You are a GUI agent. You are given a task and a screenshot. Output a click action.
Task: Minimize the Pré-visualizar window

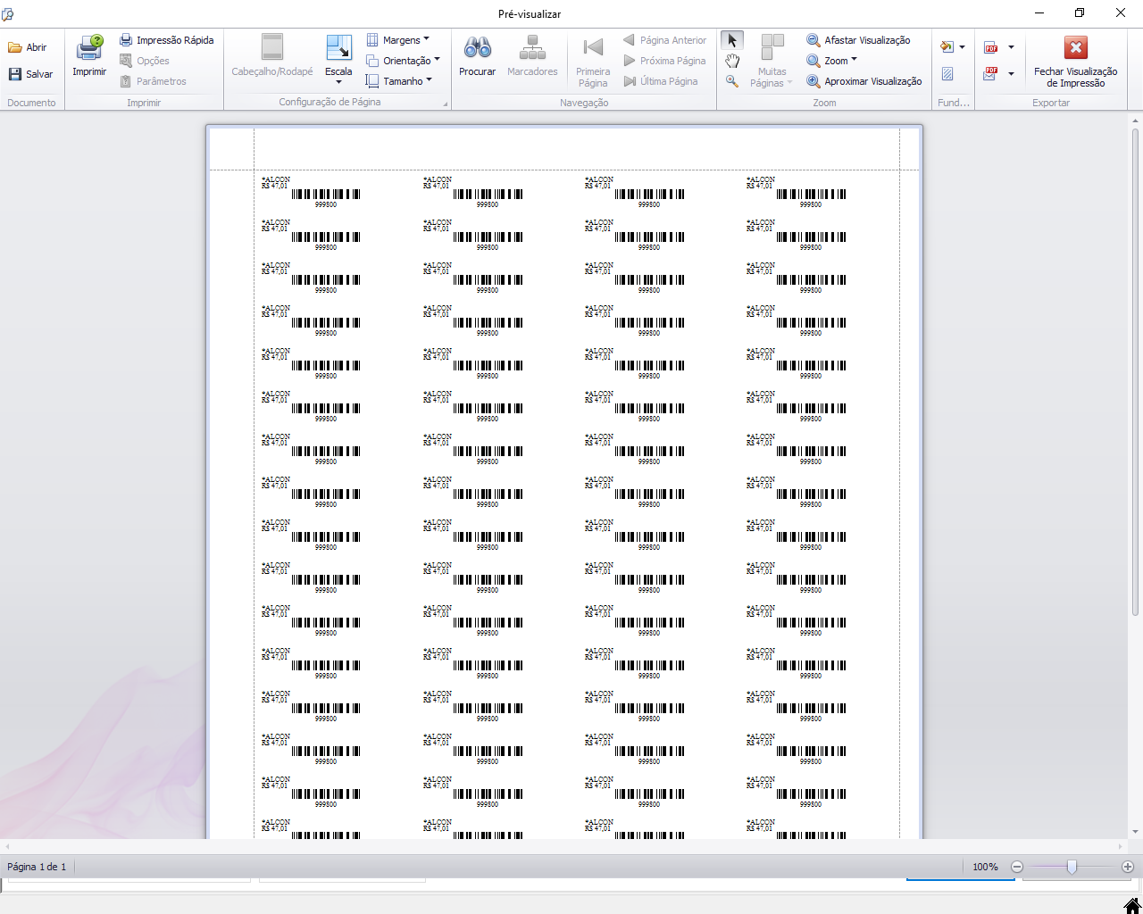pos(1039,13)
